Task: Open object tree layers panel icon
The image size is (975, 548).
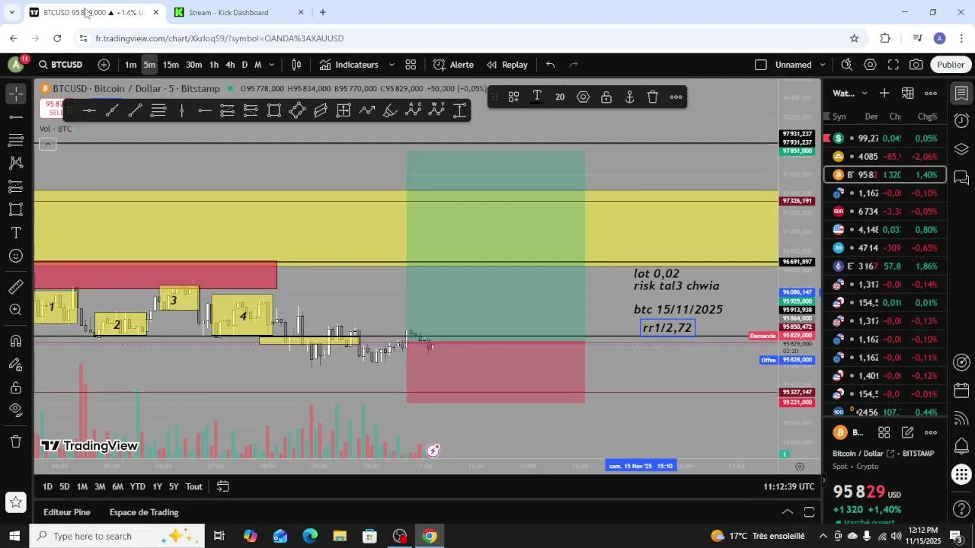Action: [x=961, y=149]
